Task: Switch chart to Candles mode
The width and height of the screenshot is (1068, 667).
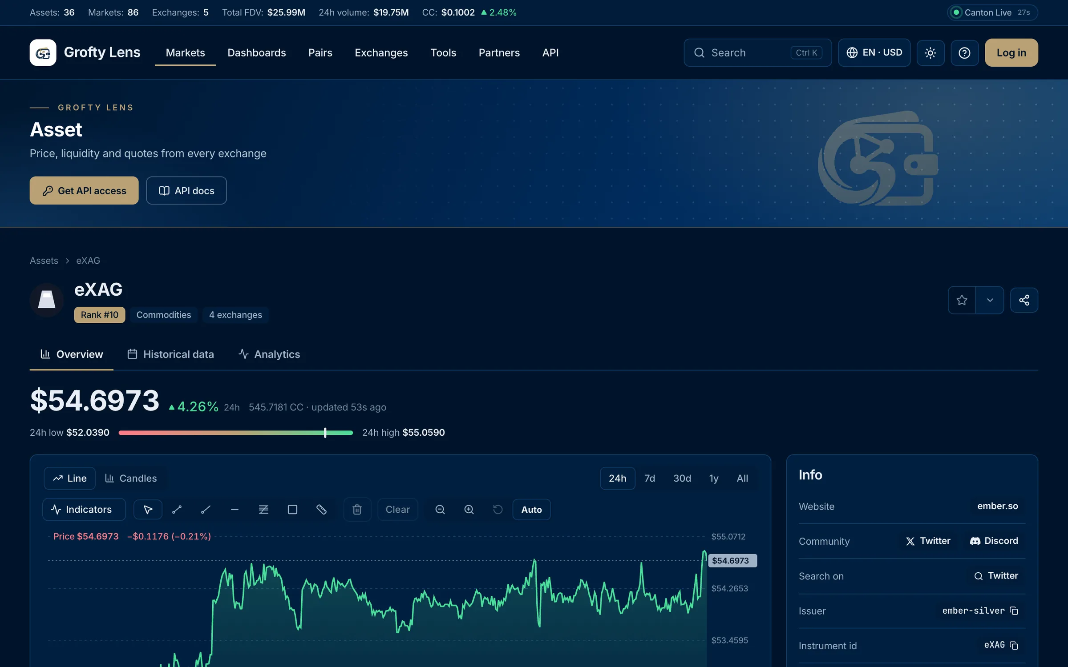Action: 131,478
